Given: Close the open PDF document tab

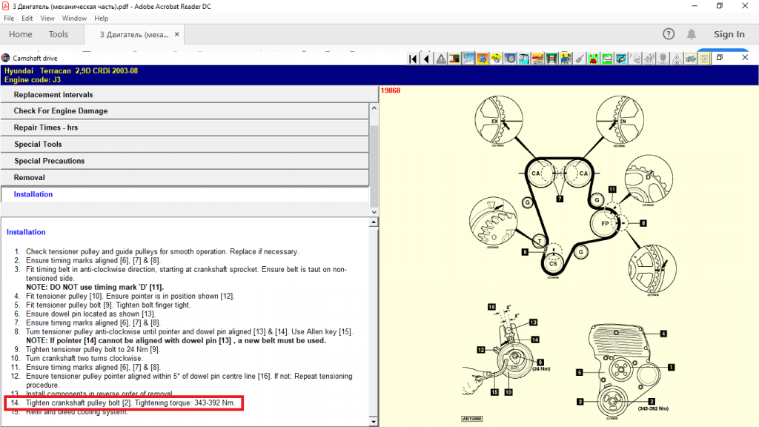Looking at the screenshot, I should tap(176, 34).
